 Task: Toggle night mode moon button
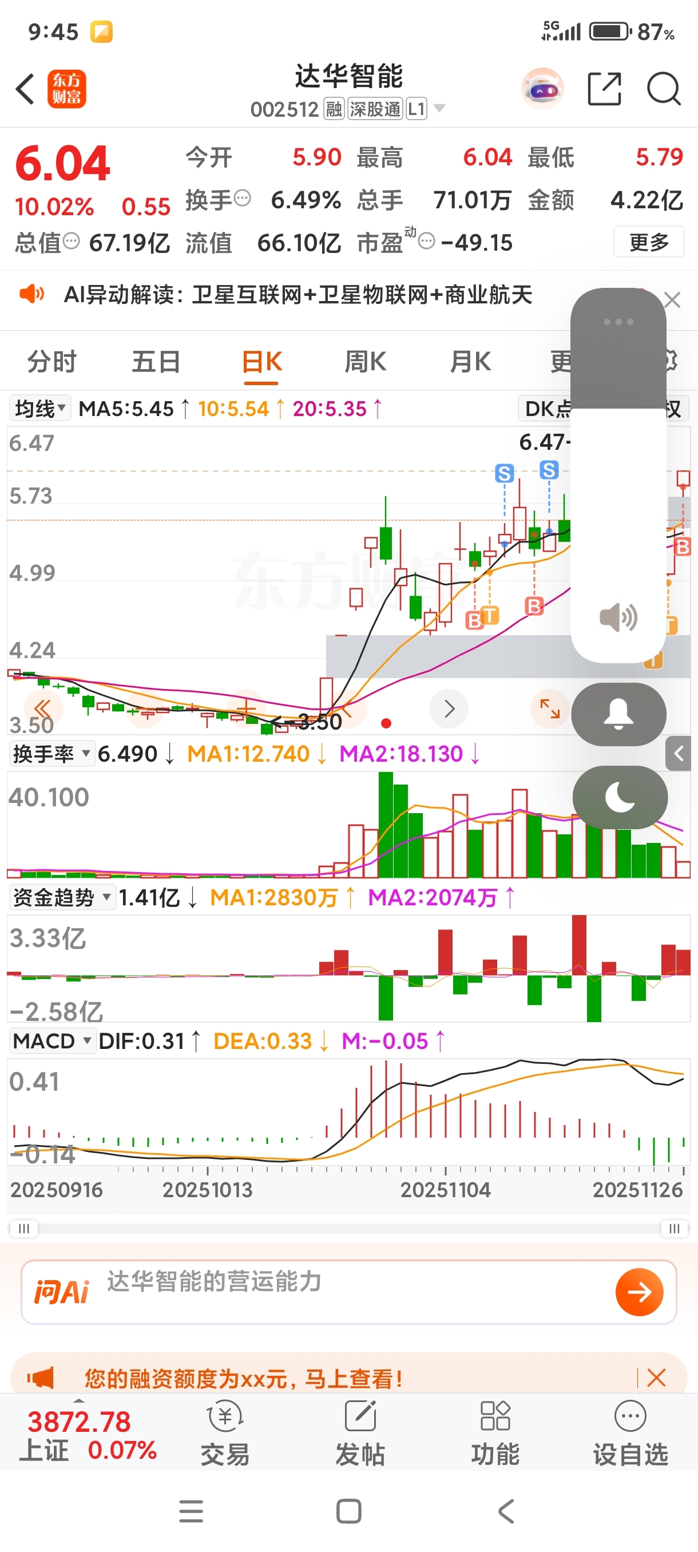point(620,797)
